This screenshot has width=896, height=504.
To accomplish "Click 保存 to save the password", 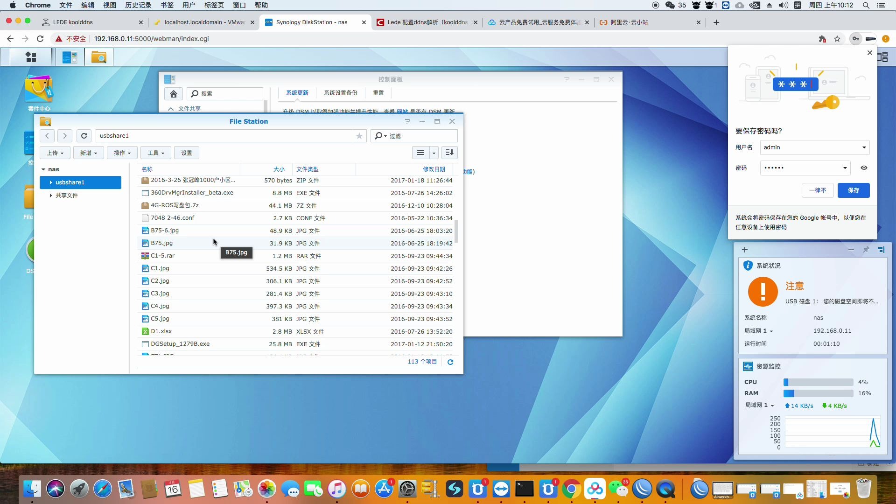I will click(854, 190).
